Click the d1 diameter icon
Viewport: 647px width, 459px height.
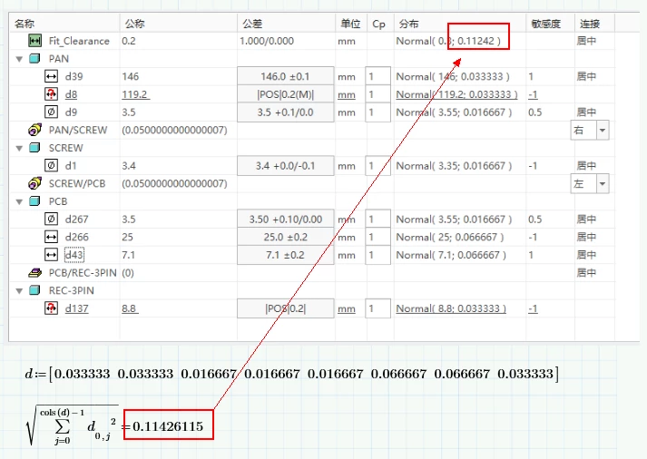pyautogui.click(x=51, y=165)
